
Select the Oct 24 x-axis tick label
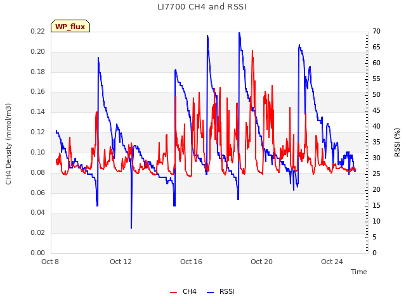pos(332,262)
